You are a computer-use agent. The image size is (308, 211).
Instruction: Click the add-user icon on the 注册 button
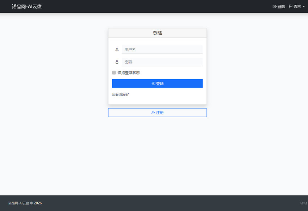pos(153,113)
